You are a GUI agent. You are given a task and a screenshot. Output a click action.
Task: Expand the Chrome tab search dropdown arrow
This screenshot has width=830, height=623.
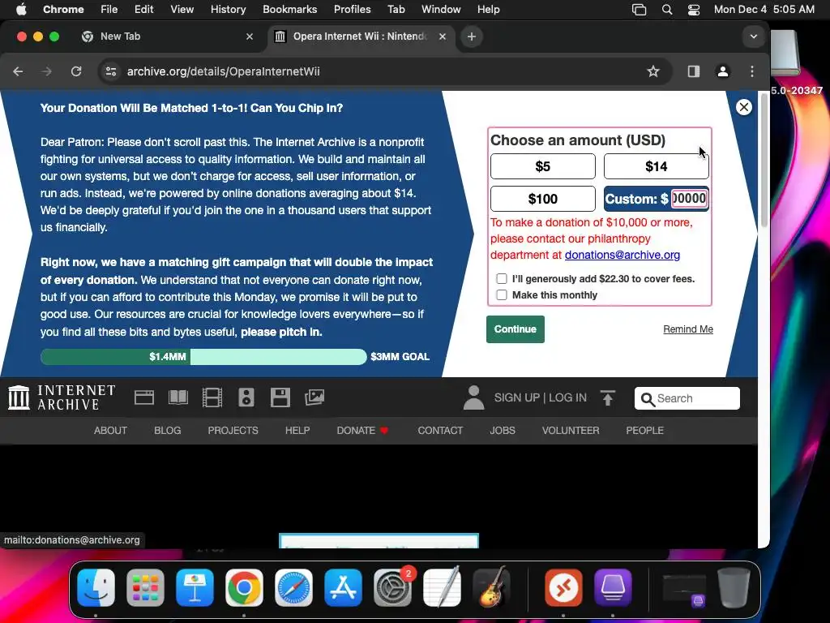coord(753,37)
